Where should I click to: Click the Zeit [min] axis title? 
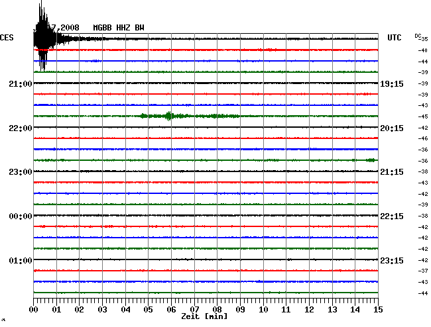click(204, 316)
